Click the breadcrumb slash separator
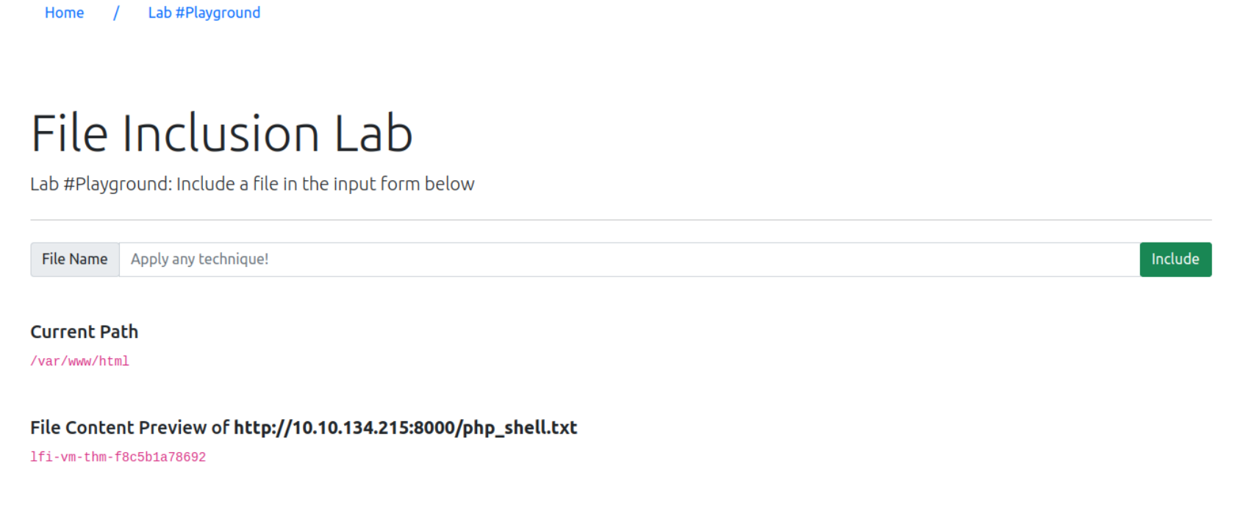This screenshot has width=1246, height=508. [116, 12]
